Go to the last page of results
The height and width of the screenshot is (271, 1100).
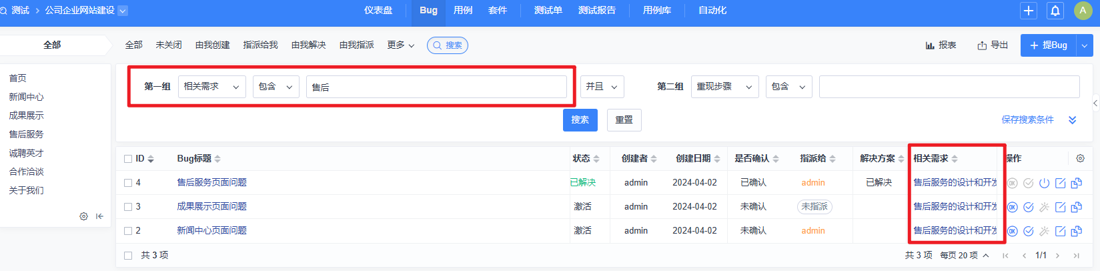(x=1076, y=256)
